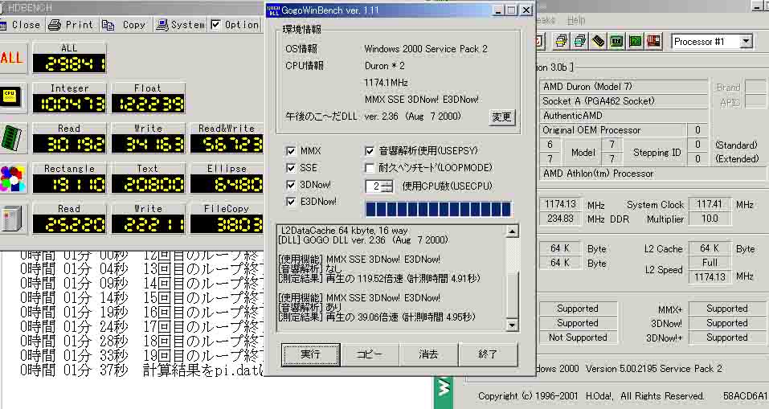Click the USECPU spinner arrows

coord(387,186)
